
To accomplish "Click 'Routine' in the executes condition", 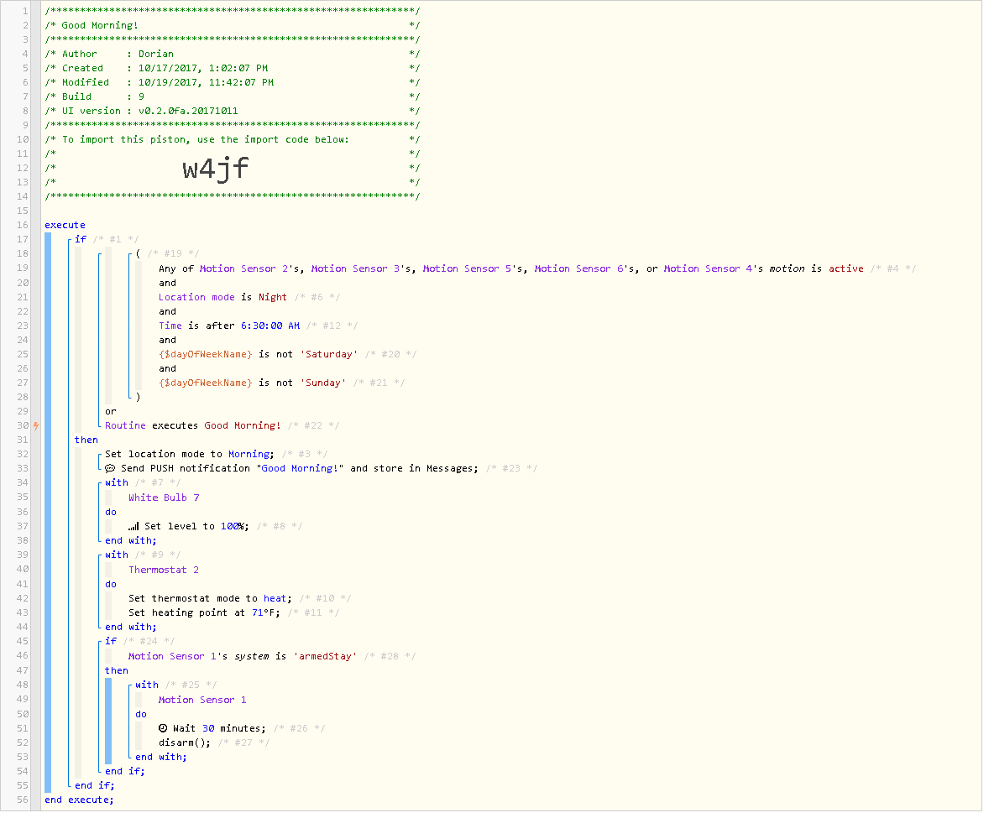I will [126, 426].
